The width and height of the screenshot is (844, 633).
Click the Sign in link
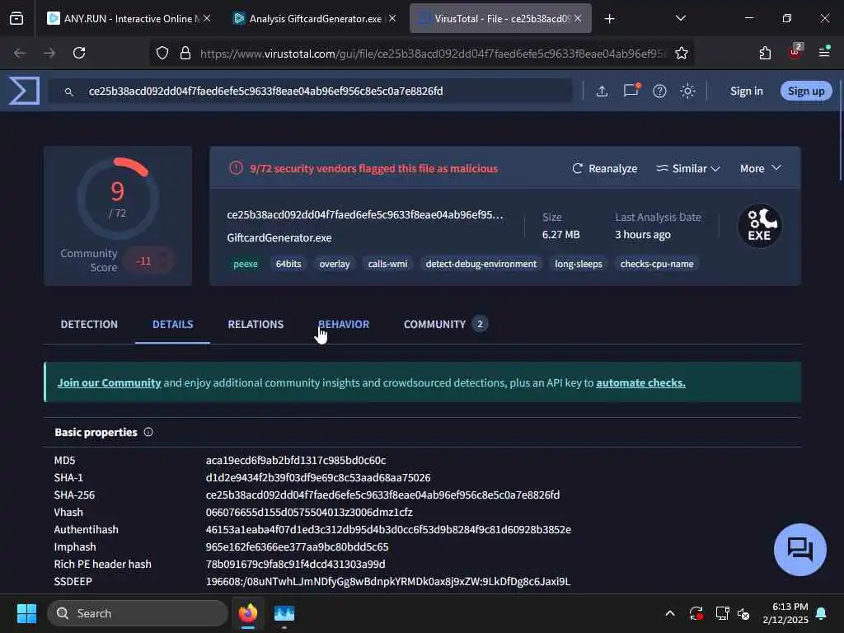(747, 91)
